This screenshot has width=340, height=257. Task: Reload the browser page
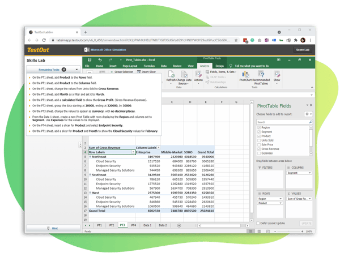pyautogui.click(x=44, y=40)
